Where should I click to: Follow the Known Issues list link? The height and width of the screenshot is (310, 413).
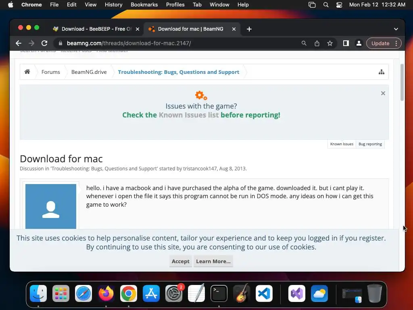coord(189,115)
